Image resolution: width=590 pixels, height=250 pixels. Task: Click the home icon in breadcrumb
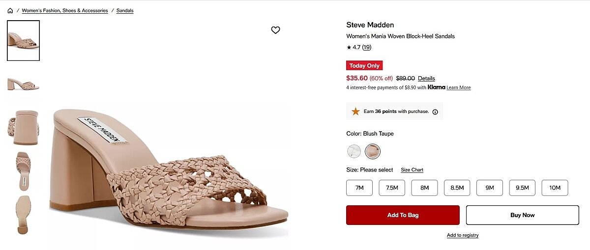(x=10, y=10)
